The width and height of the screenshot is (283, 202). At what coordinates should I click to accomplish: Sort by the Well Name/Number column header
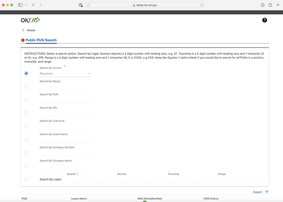150,199
